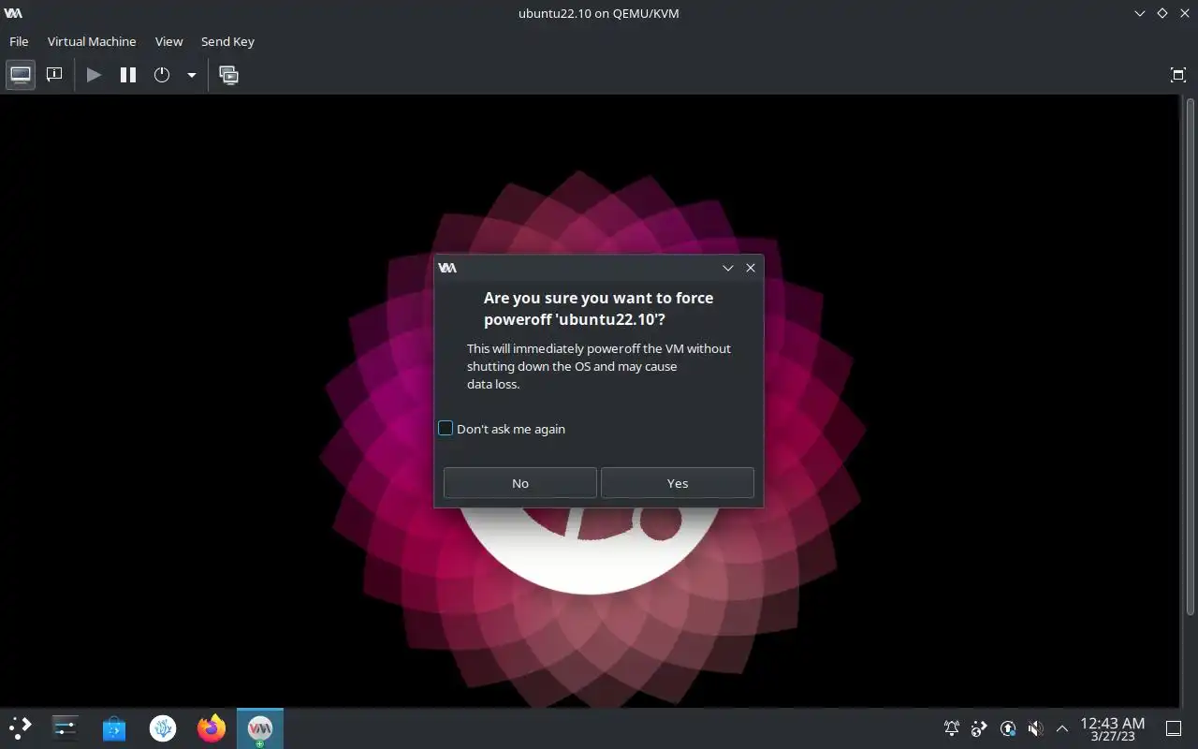Click the Show Desktop button
The image size is (1198, 749).
pos(1174,728)
